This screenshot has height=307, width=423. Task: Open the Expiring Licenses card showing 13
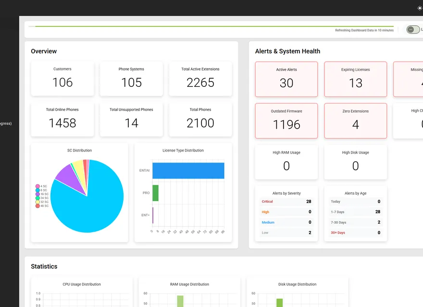(356, 79)
